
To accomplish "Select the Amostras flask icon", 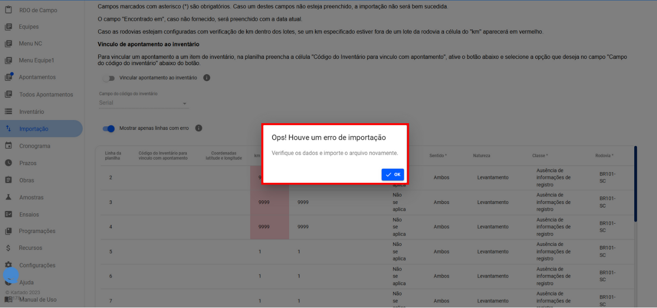I will coord(9,197).
